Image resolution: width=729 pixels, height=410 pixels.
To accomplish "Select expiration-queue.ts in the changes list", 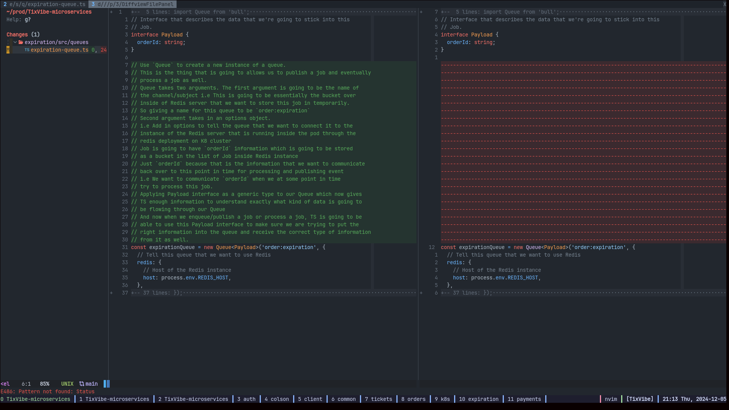I will coord(59,50).
